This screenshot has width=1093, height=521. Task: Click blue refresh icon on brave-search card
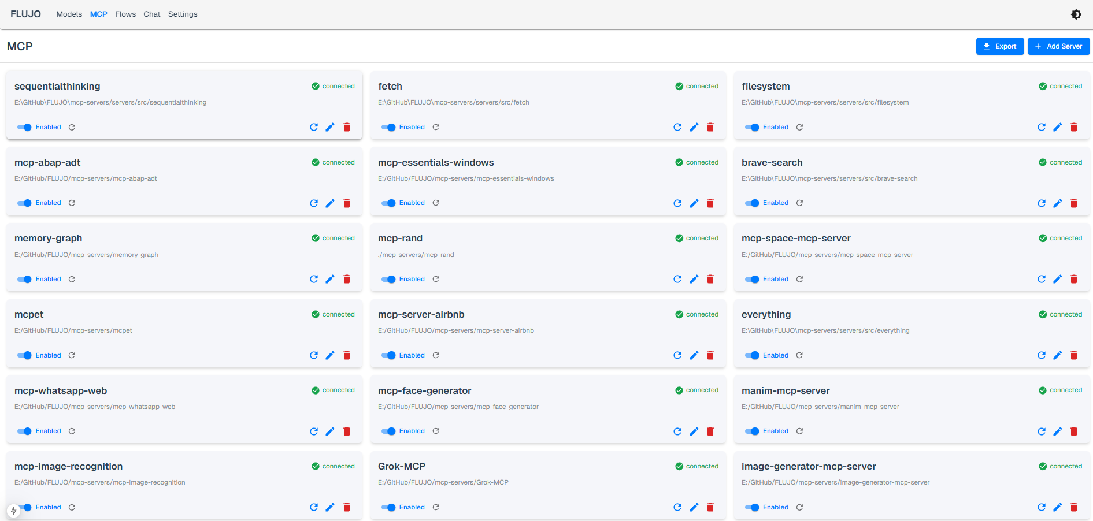coord(1041,203)
